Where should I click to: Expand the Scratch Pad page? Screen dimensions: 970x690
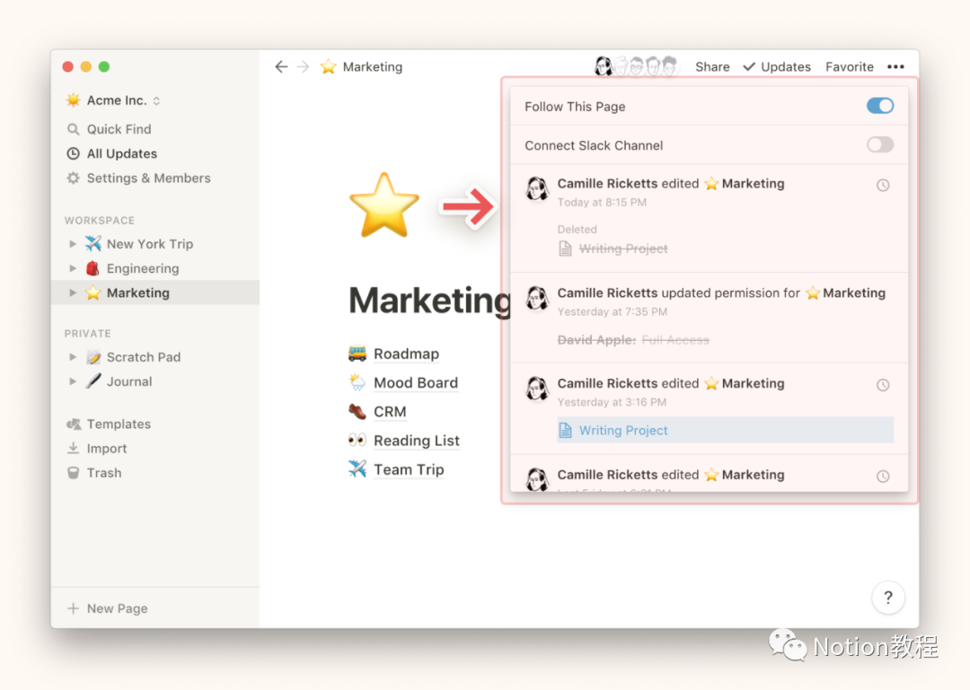click(73, 357)
